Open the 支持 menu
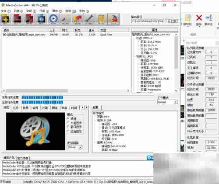 coord(84,11)
